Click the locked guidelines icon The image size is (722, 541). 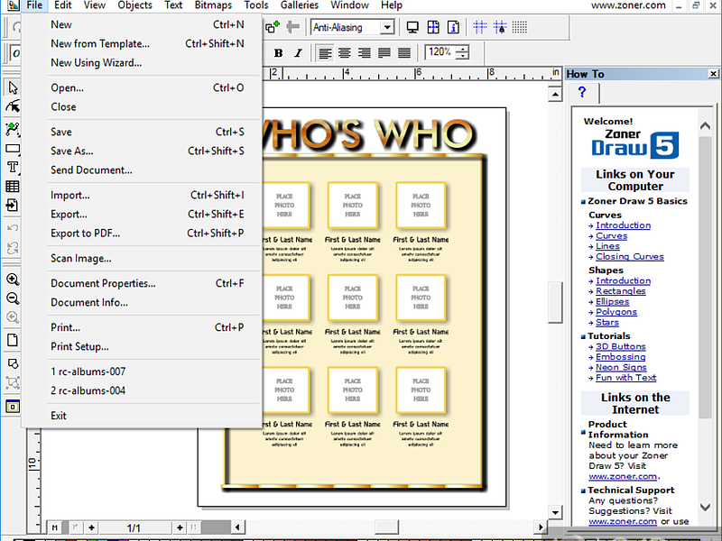[x=500, y=27]
